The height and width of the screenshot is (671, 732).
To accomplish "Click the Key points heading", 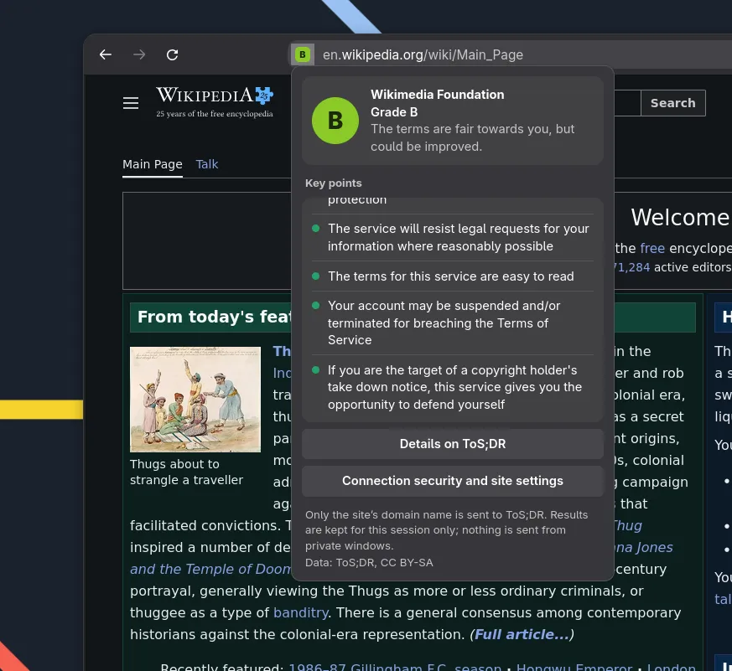I will click(334, 183).
